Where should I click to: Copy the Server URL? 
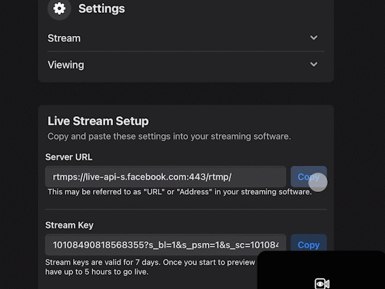[x=309, y=177]
